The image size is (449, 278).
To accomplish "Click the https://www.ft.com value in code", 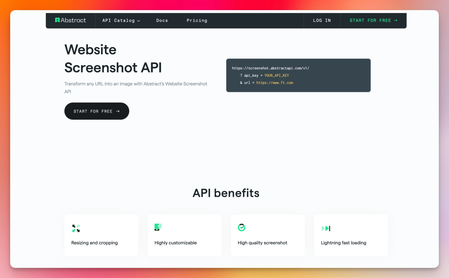I will [x=275, y=82].
